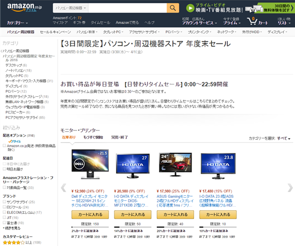The height and width of the screenshot is (246, 295).
Task: Open I-O DATA 27 monitor image
Action: [132, 166]
